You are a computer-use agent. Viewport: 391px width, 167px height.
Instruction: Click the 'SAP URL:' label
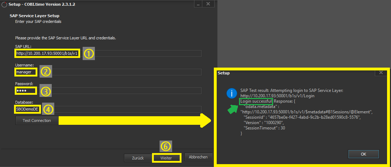tap(23, 46)
